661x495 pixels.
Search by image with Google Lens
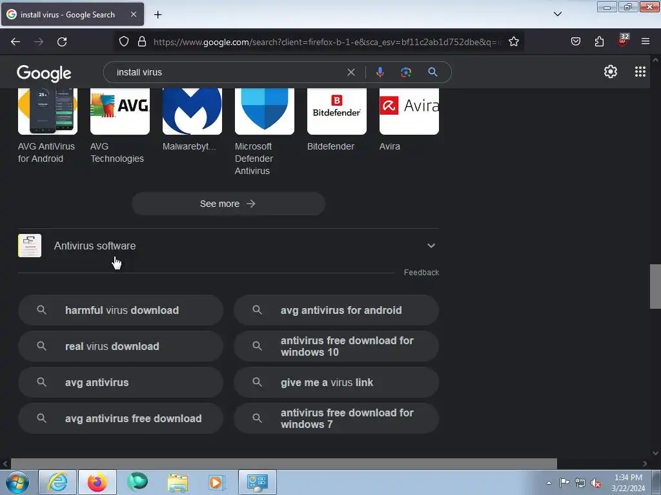point(406,72)
